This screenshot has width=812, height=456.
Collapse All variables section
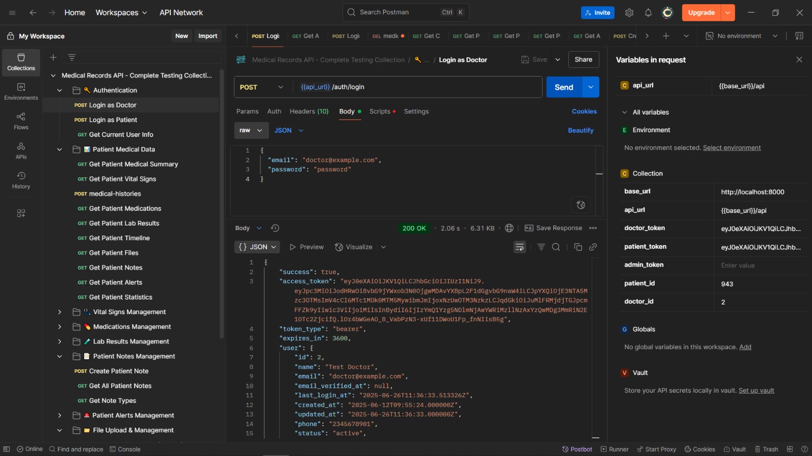click(624, 112)
